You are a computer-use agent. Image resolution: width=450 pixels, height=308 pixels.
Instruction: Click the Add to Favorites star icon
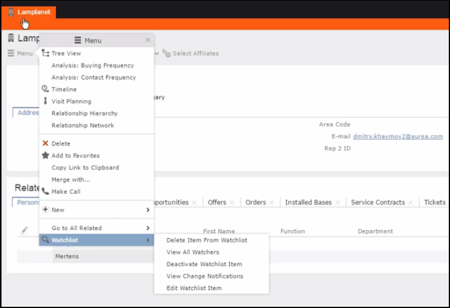pyautogui.click(x=46, y=155)
